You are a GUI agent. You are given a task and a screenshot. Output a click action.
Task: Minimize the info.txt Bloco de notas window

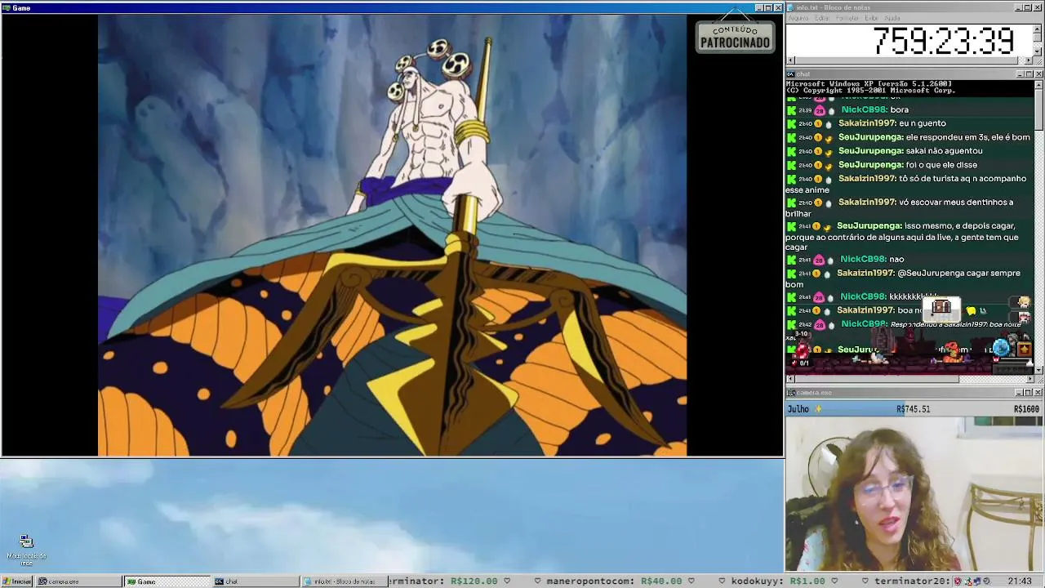[x=1018, y=7]
